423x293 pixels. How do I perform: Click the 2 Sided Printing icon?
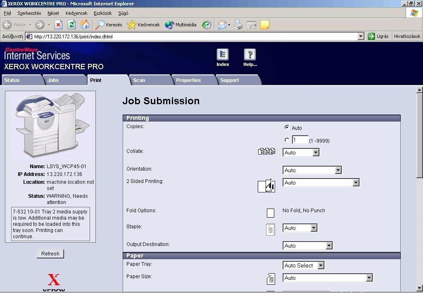266,185
